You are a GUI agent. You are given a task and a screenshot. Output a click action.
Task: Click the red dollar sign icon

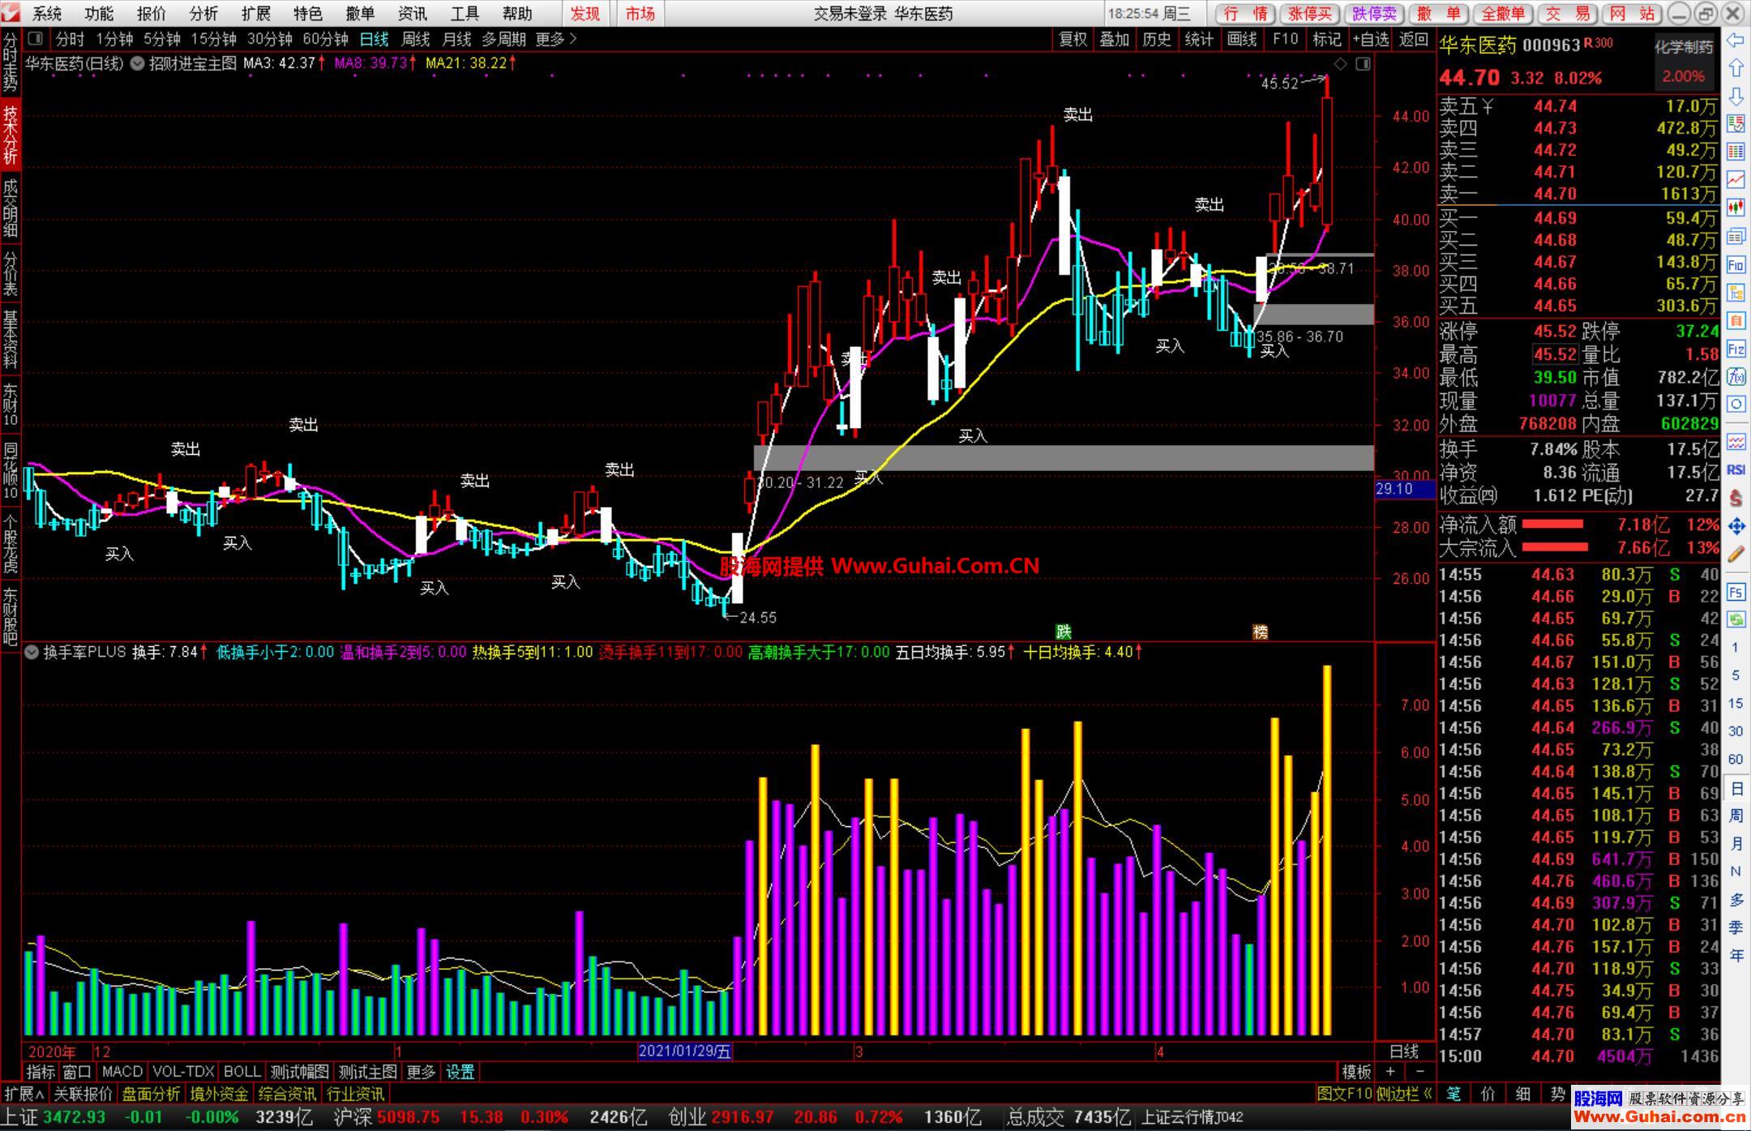[x=1736, y=498]
